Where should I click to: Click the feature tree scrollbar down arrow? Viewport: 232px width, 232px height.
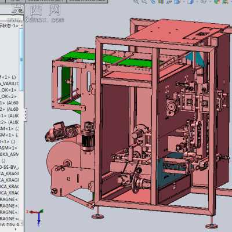point(21,223)
